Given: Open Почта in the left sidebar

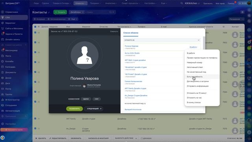Looking at the screenshot, I should tap(8, 89).
